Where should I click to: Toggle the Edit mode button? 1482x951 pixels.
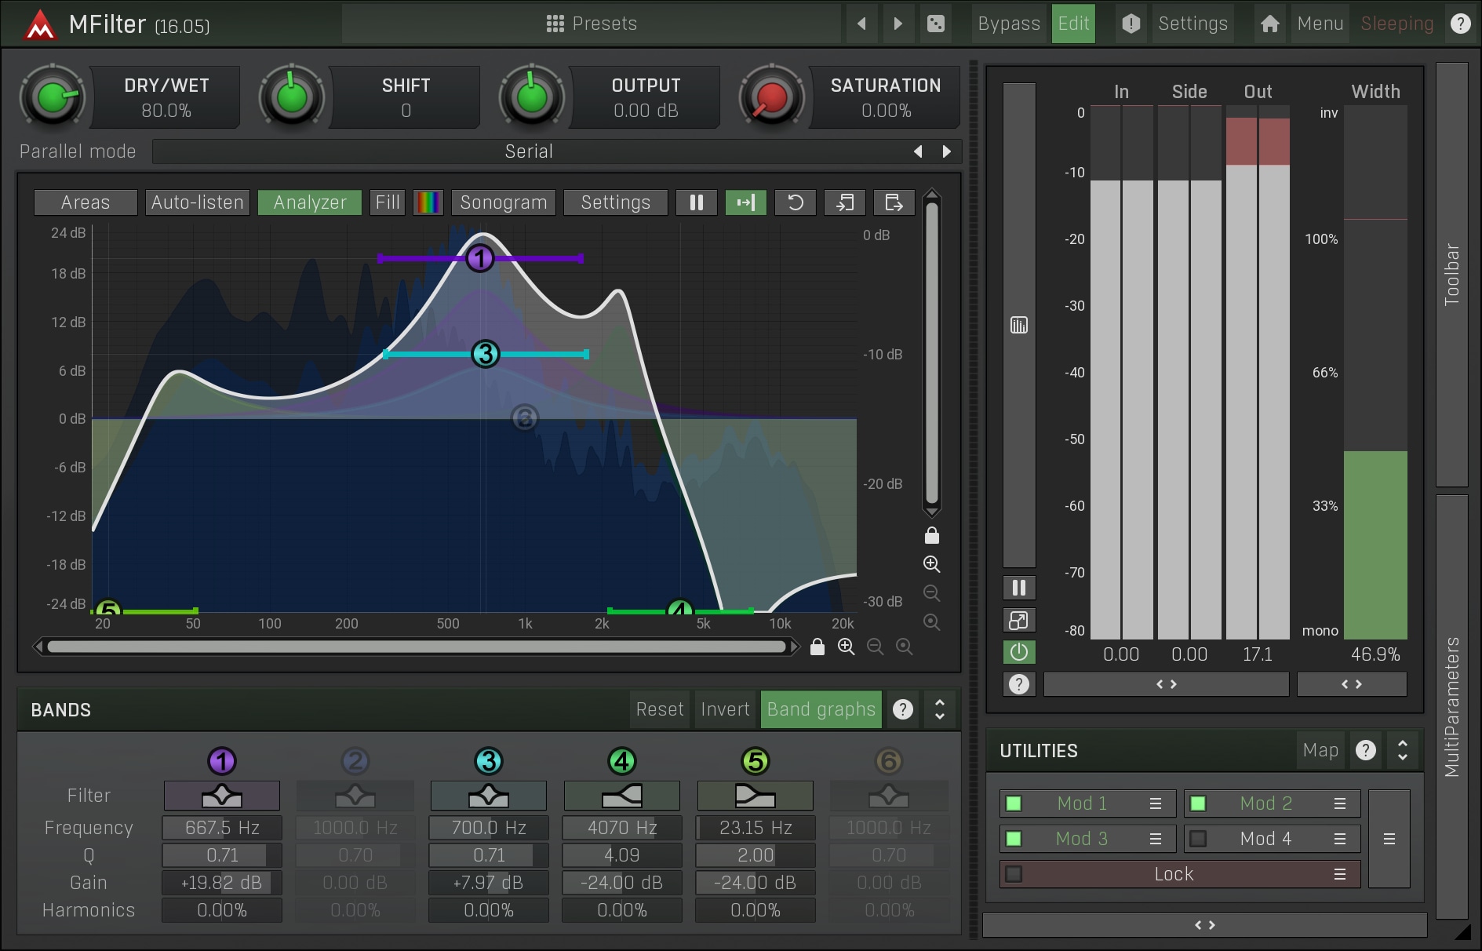tap(1073, 24)
